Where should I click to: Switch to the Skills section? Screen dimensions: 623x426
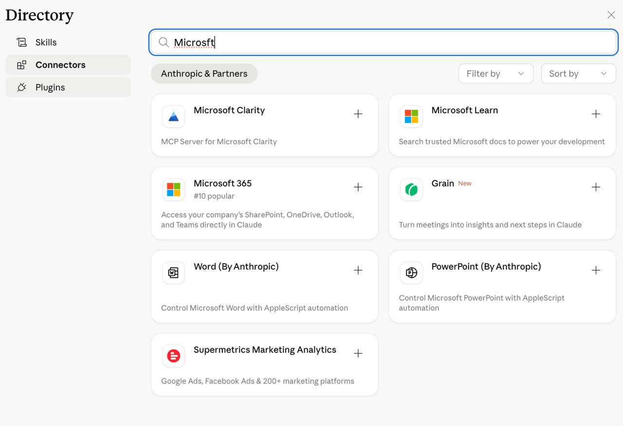point(68,42)
